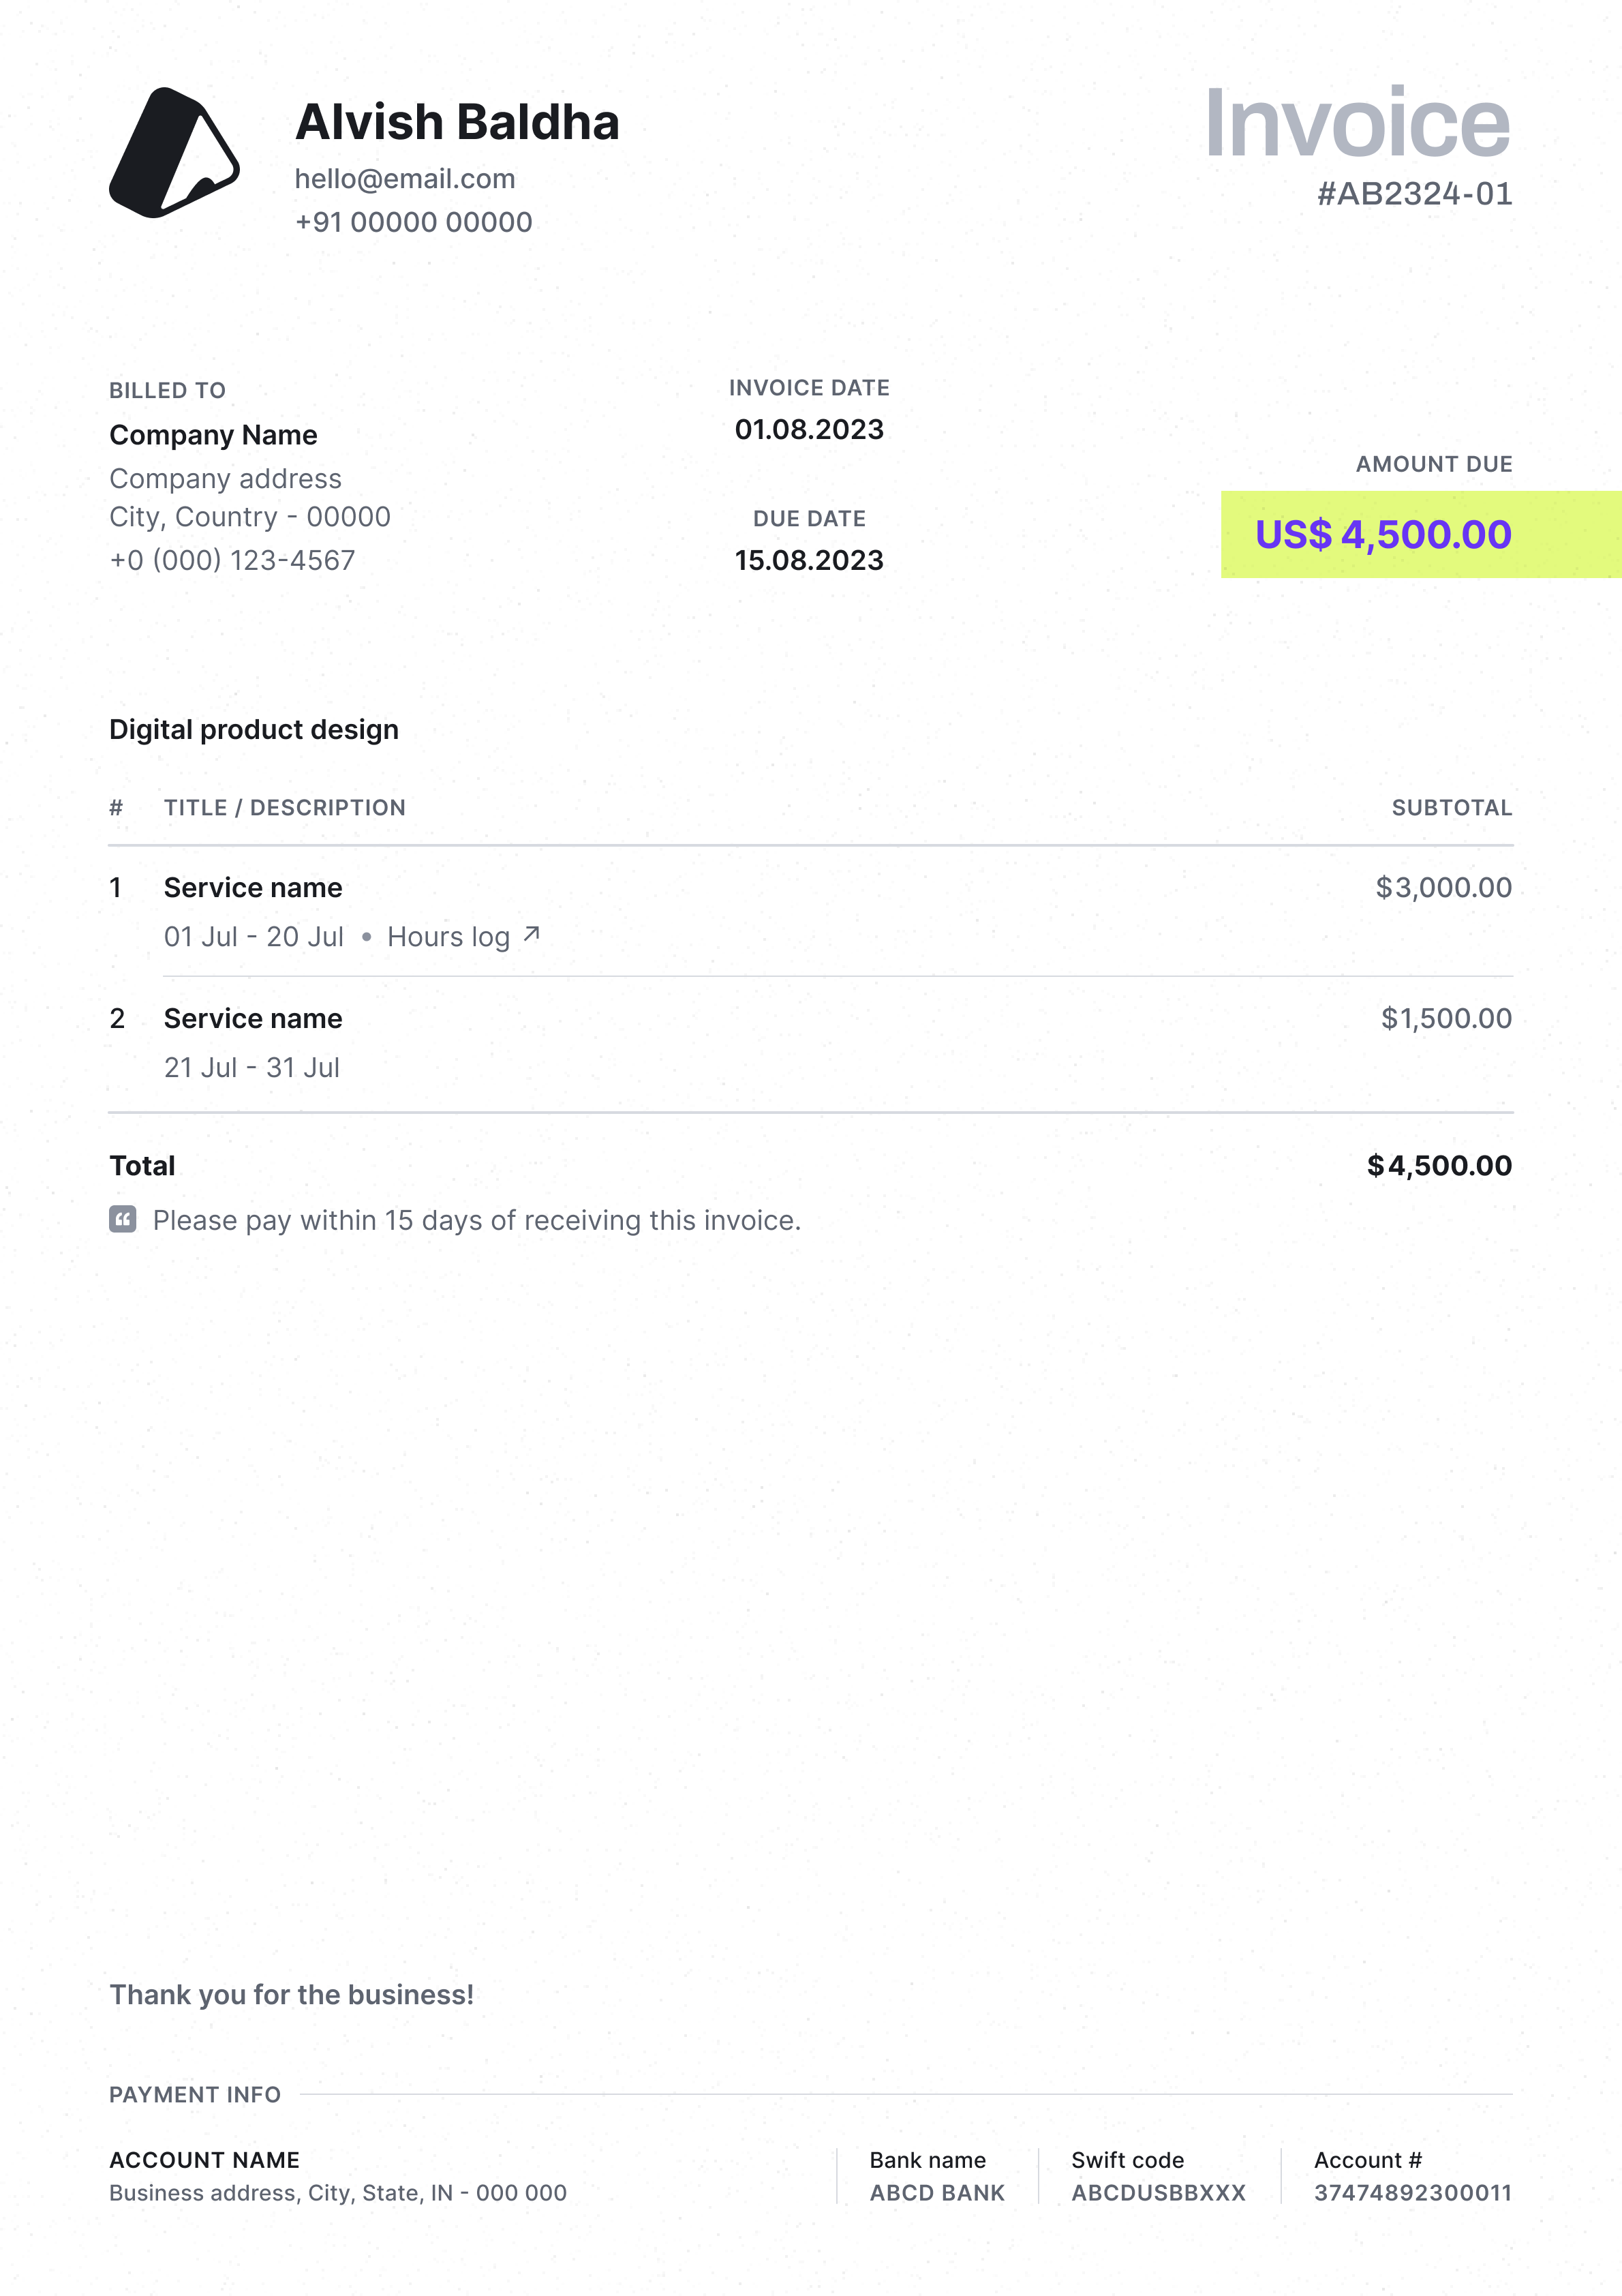Click the Swift code ABCDUSBBXXX

tap(1158, 2193)
